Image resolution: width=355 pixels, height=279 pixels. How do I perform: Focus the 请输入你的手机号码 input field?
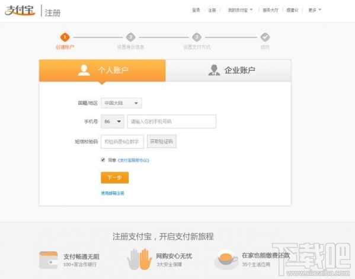click(x=171, y=121)
